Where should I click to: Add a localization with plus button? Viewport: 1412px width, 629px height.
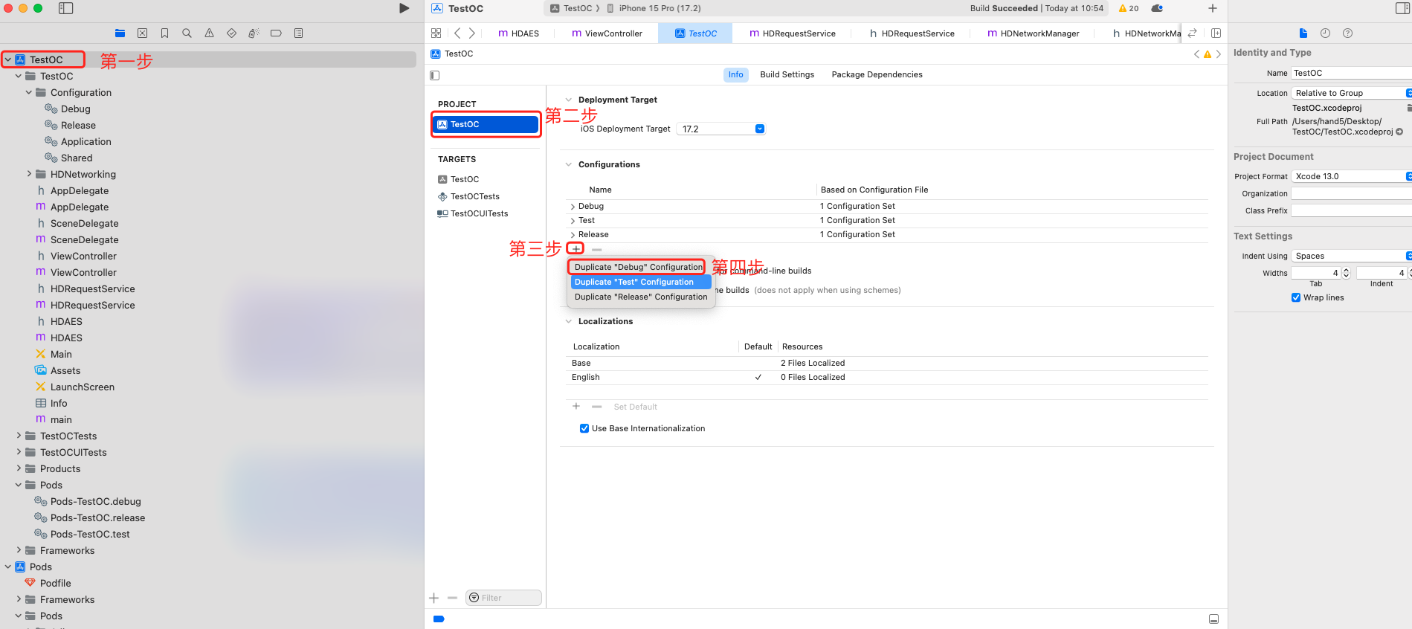(x=576, y=407)
